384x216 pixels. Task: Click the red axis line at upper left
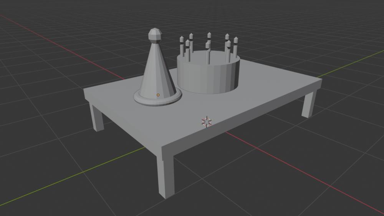[x=61, y=47]
